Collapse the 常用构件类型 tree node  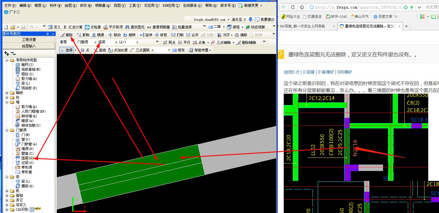pyautogui.click(x=7, y=60)
